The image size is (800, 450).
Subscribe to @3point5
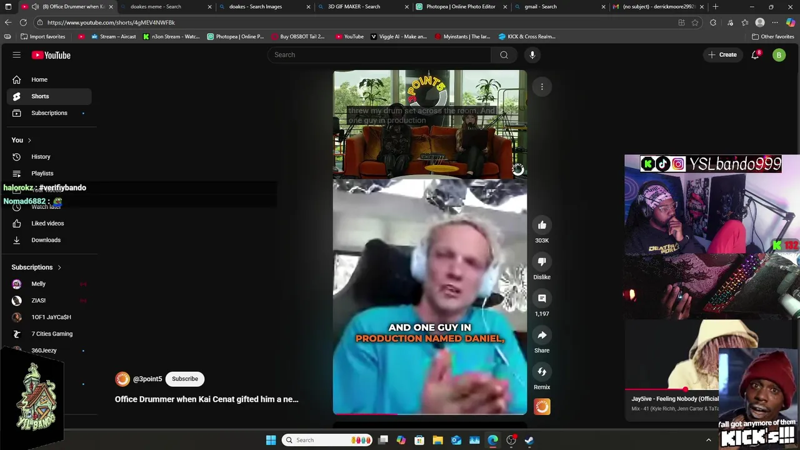click(x=185, y=379)
